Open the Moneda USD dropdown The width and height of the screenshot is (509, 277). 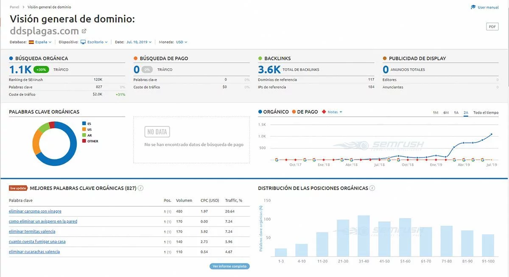(182, 42)
